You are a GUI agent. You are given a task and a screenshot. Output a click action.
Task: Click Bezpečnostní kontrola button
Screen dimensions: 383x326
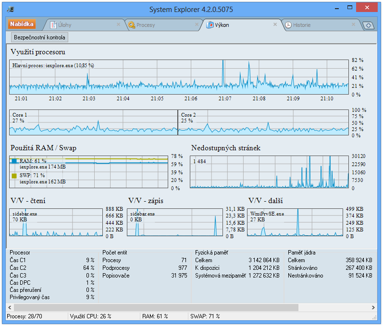[39, 37]
